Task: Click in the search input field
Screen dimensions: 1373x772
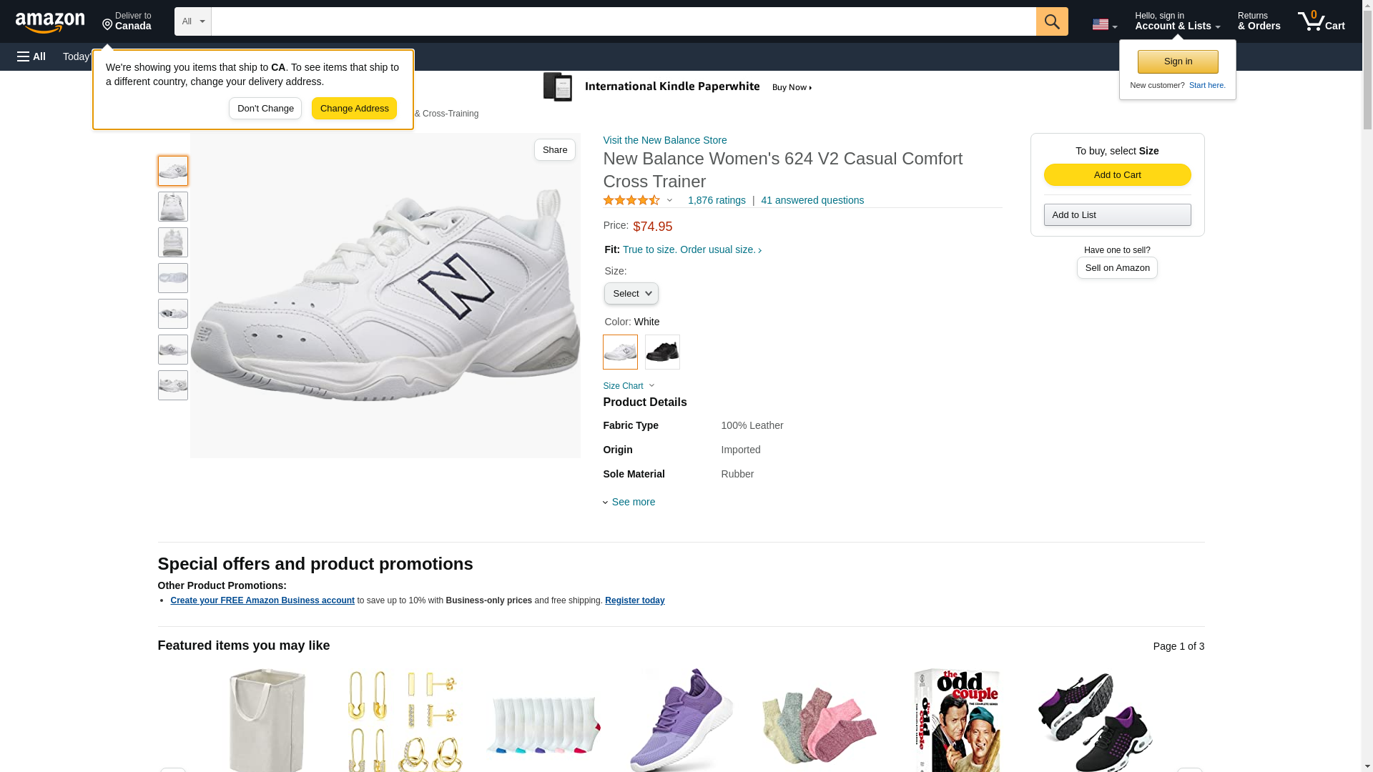Action: (623, 21)
